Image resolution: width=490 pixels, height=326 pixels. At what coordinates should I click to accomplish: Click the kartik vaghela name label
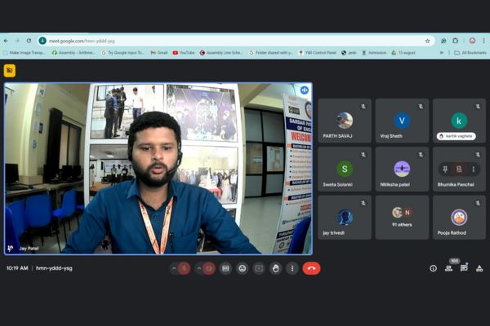coord(457,136)
